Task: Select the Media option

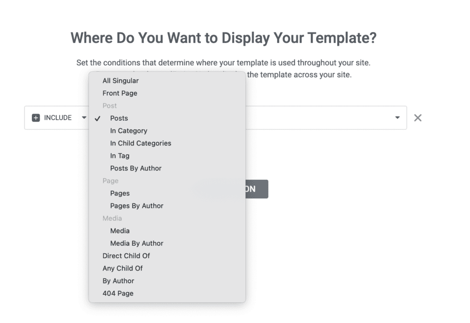Action: tap(120, 231)
